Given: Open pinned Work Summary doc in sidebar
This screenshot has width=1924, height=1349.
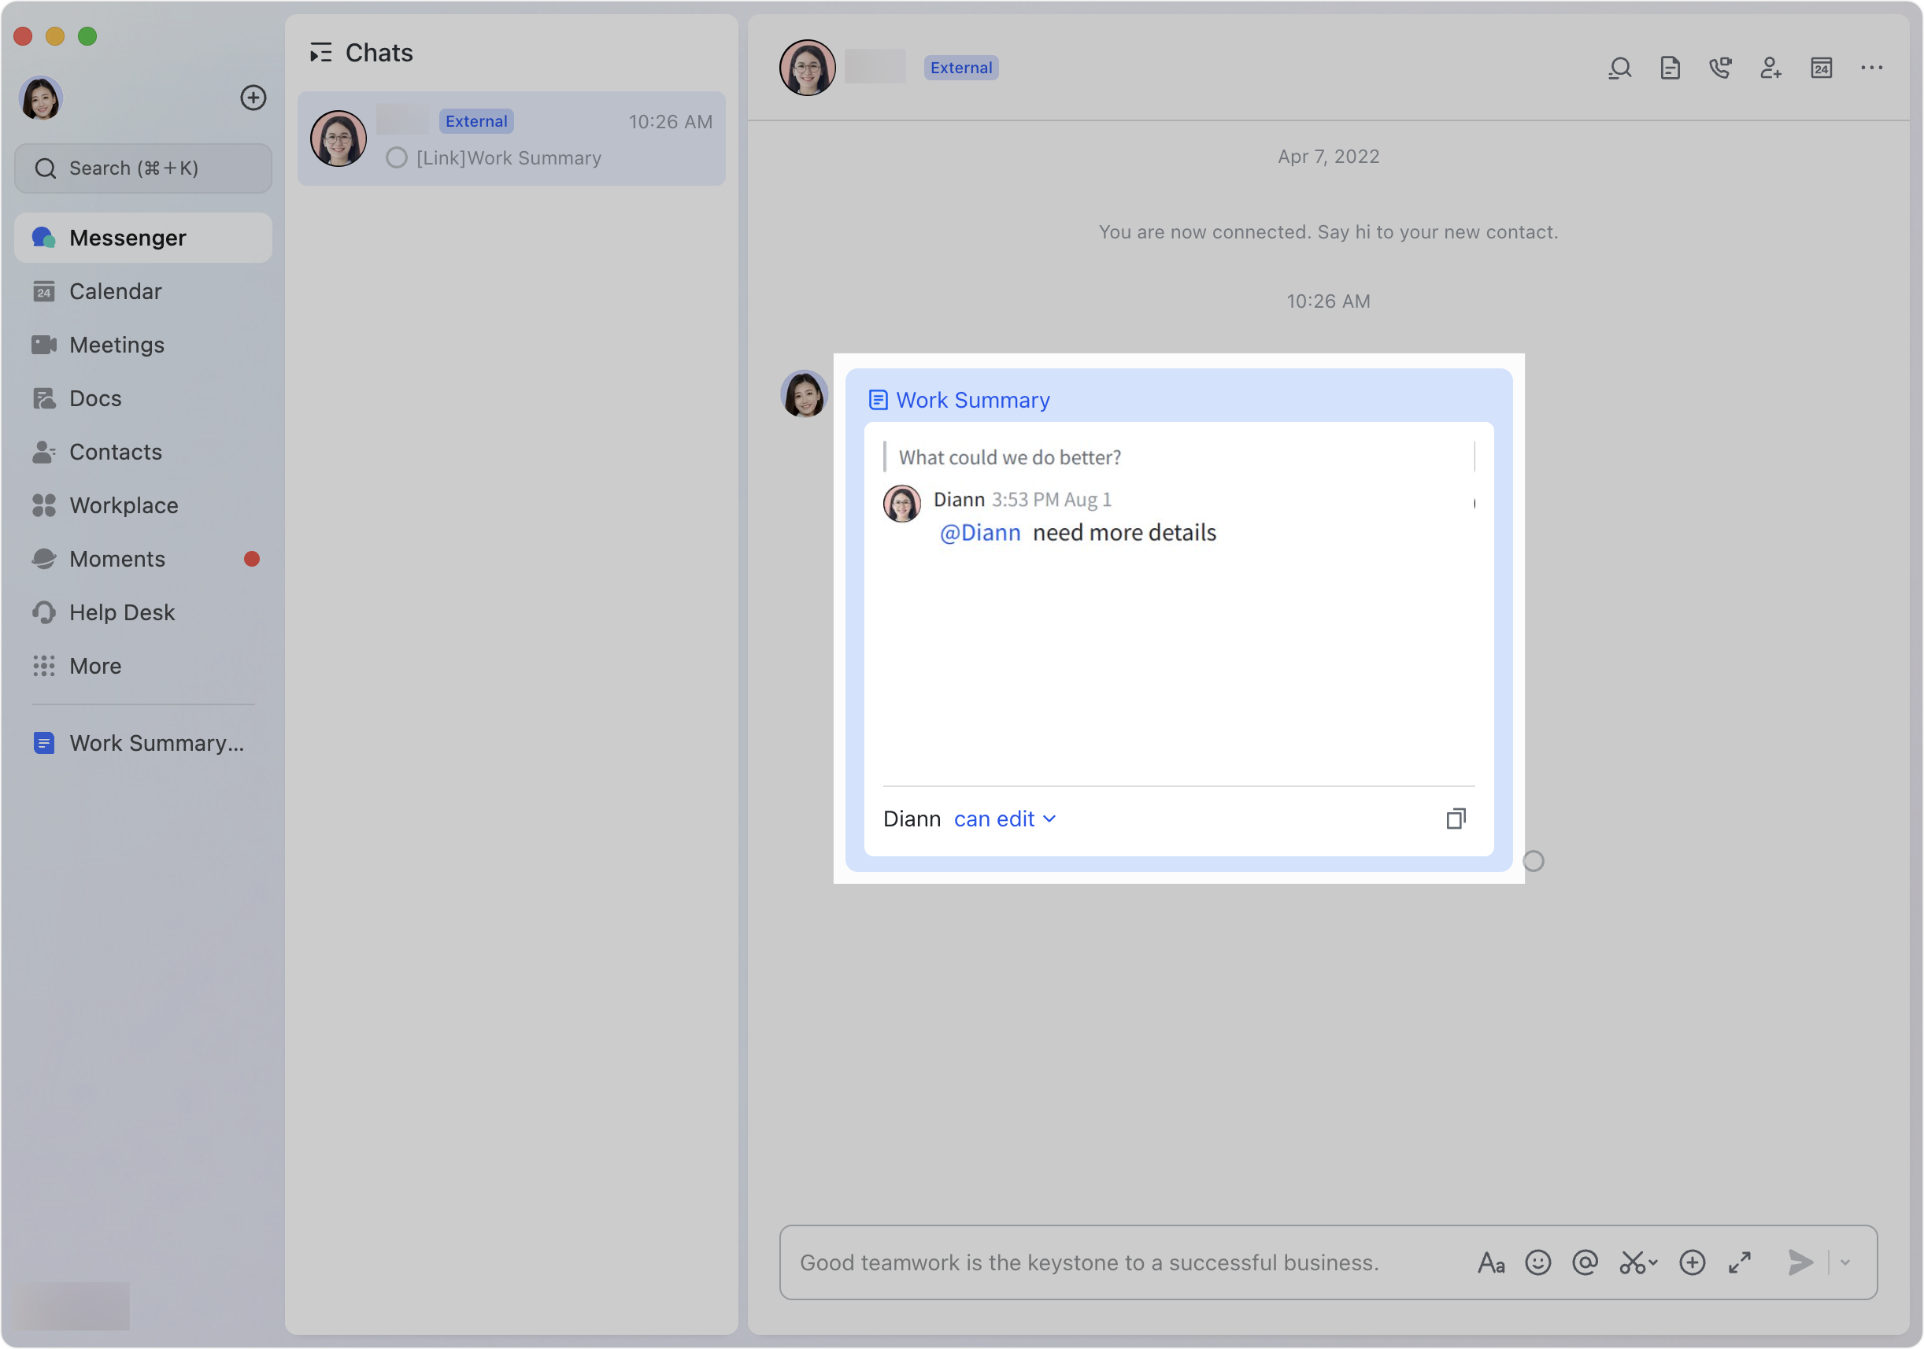Looking at the screenshot, I should (x=143, y=744).
